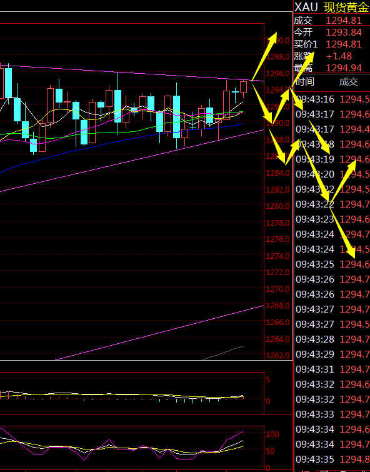The width and height of the screenshot is (370, 472).
Task: Select the 成交 1294.81 quote row
Action: tap(331, 21)
